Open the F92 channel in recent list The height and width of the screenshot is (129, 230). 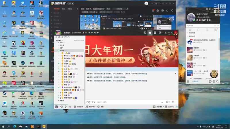203,65
